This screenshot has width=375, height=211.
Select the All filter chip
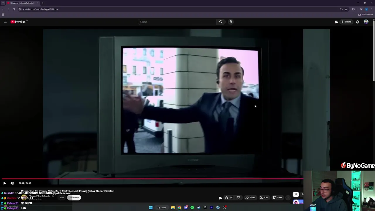coord(296,194)
